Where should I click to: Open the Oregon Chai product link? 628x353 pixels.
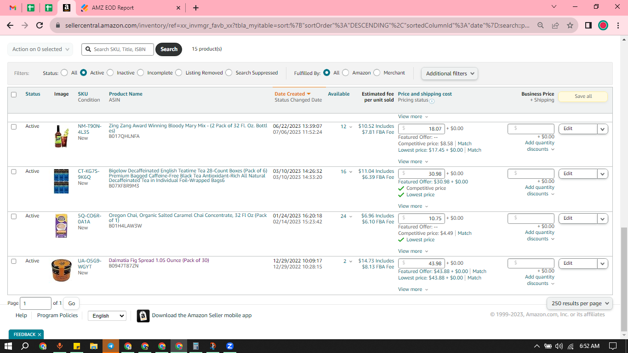point(188,218)
